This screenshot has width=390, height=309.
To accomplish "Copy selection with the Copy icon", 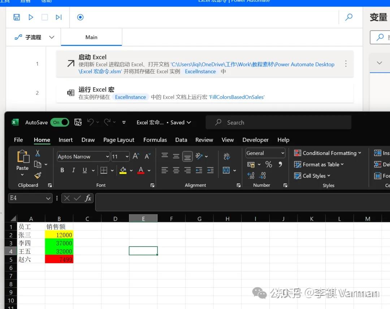I will (38, 164).
